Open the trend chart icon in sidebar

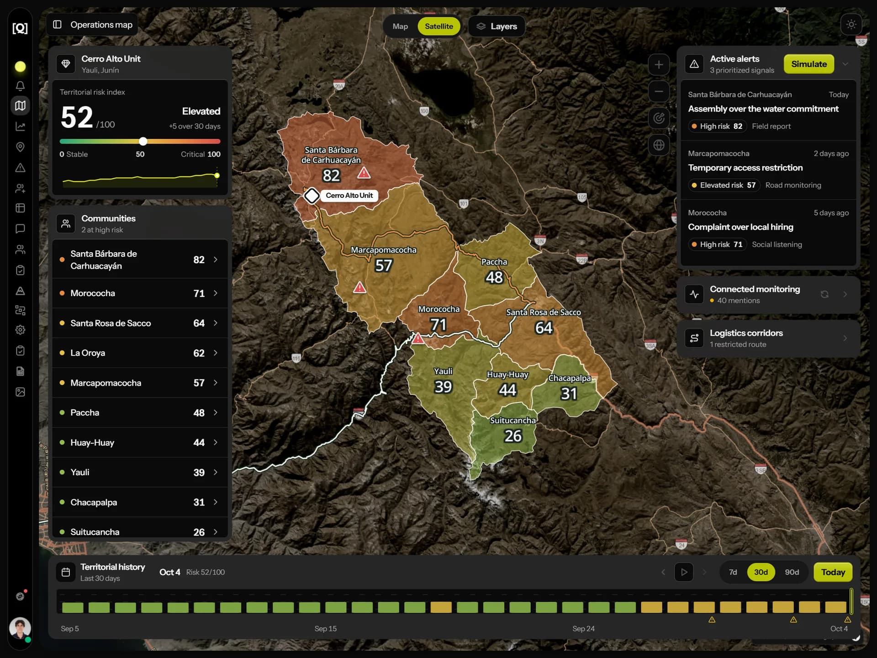(20, 127)
